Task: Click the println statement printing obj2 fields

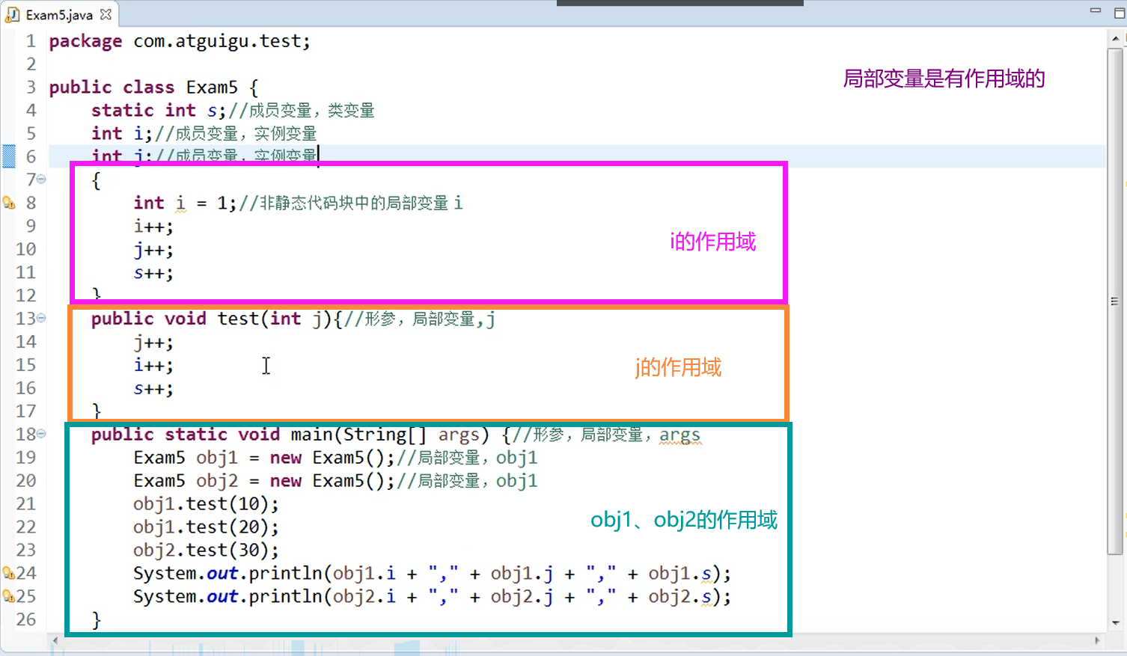Action: click(432, 597)
